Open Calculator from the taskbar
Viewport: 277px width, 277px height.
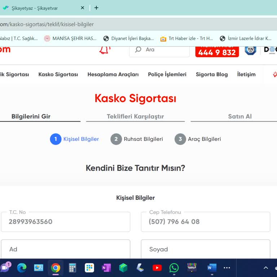72,268
